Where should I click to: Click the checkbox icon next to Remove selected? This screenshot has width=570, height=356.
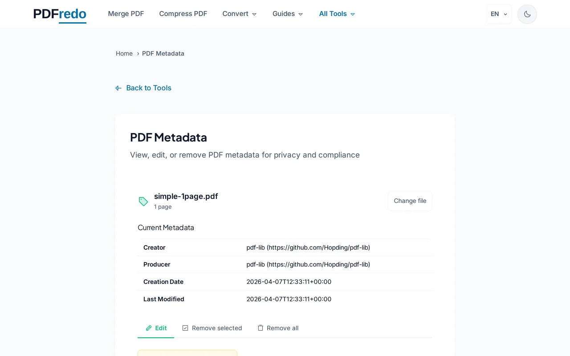coord(185,328)
